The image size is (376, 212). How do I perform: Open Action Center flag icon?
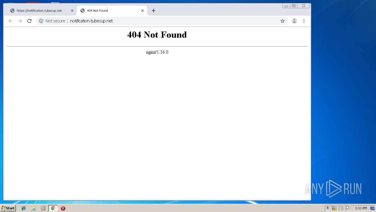348,208
